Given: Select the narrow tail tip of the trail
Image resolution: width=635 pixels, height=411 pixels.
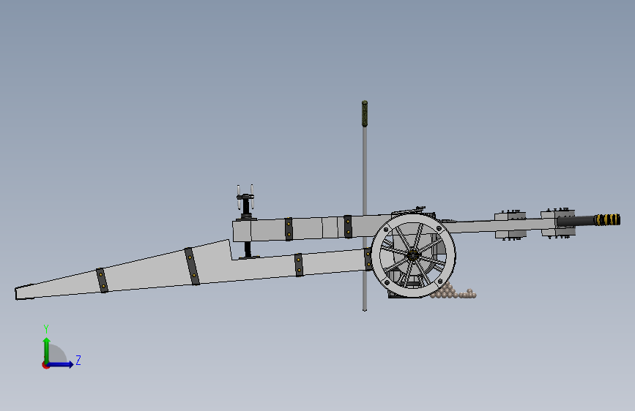Looking at the screenshot, I should pyautogui.click(x=24, y=293).
